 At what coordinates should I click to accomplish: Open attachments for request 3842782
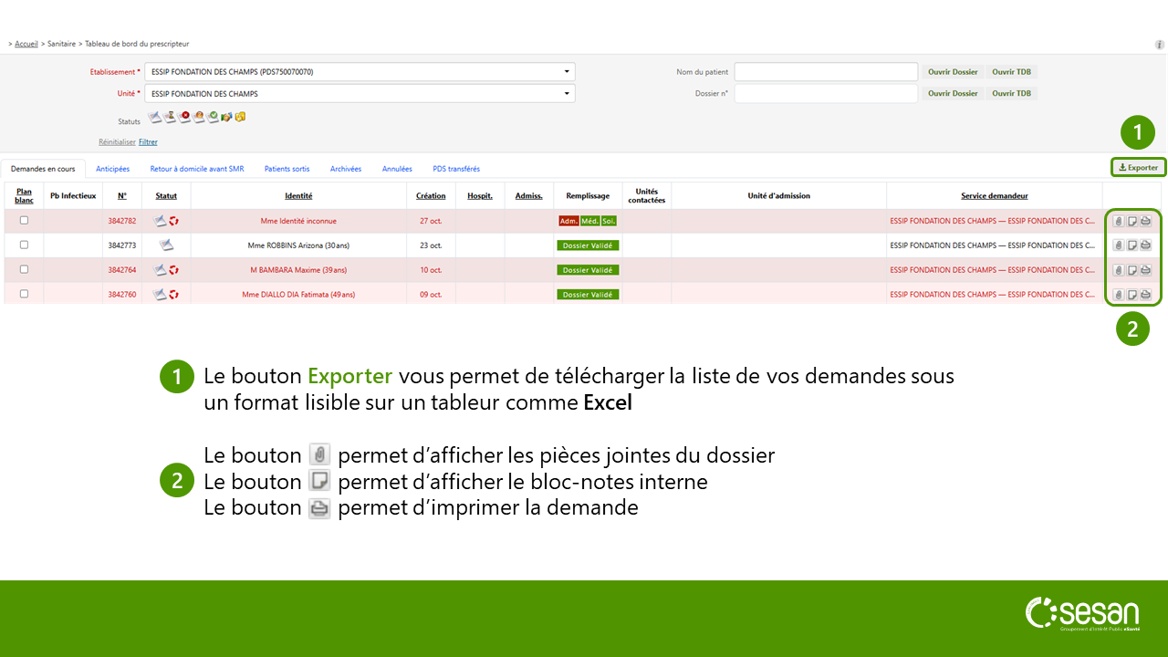[x=1118, y=221]
